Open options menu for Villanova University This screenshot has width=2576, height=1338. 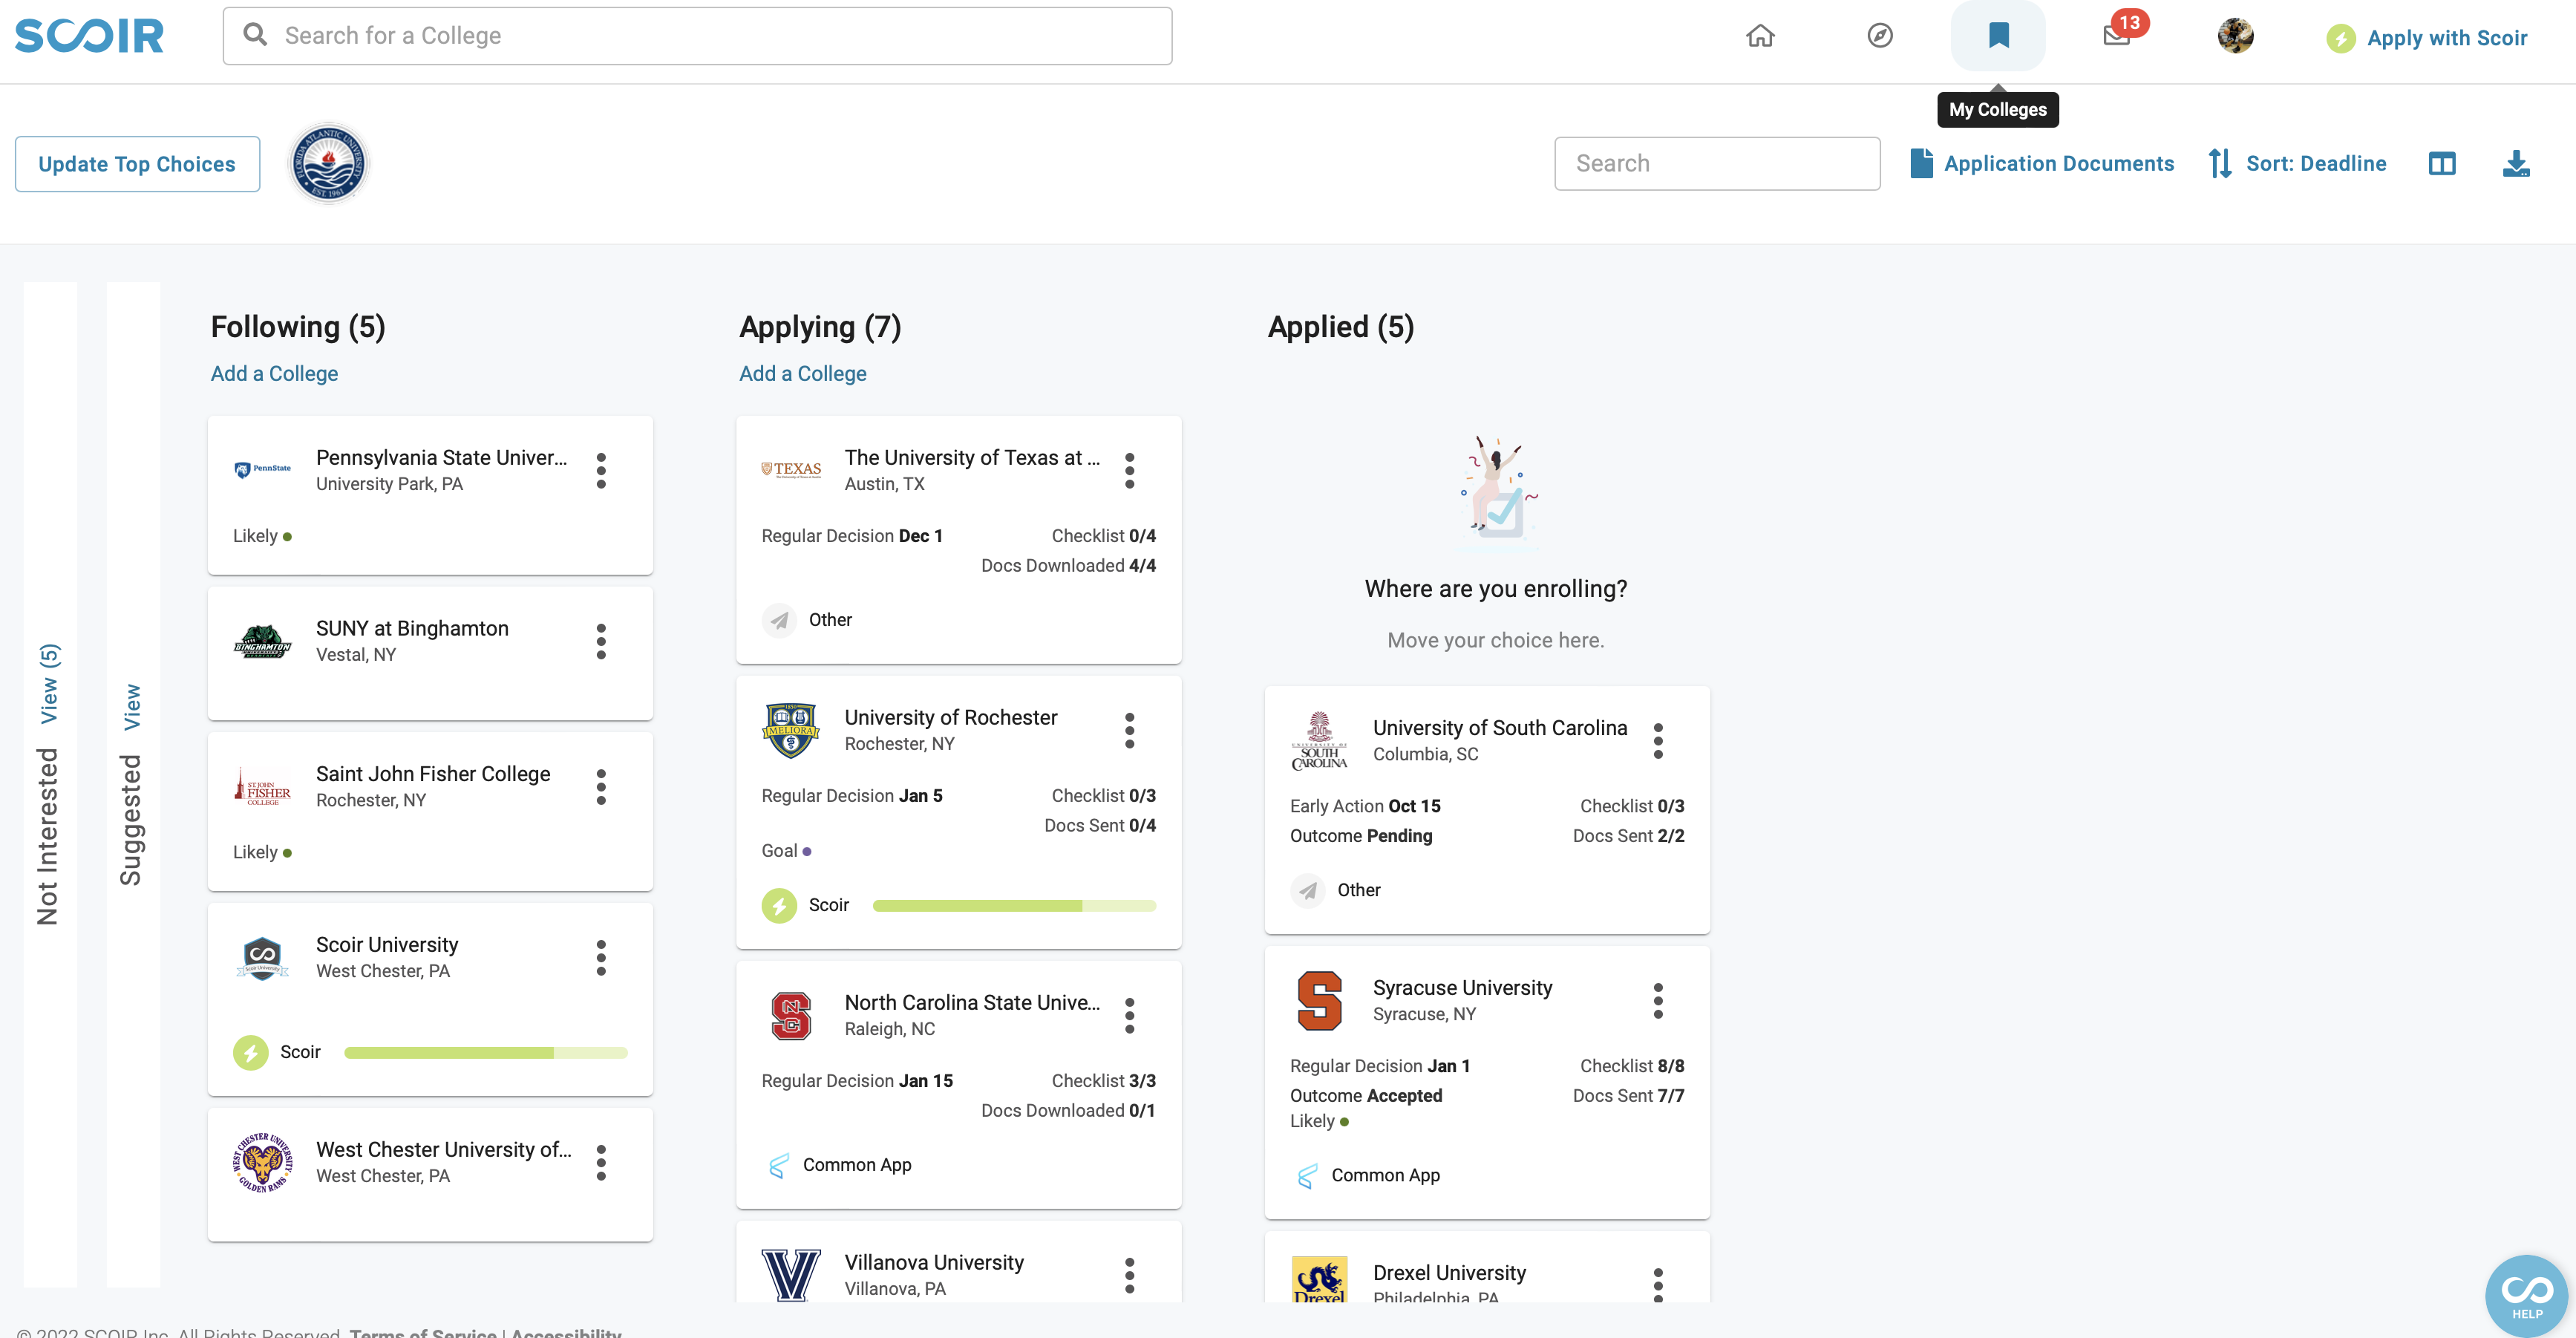pyautogui.click(x=1130, y=1275)
